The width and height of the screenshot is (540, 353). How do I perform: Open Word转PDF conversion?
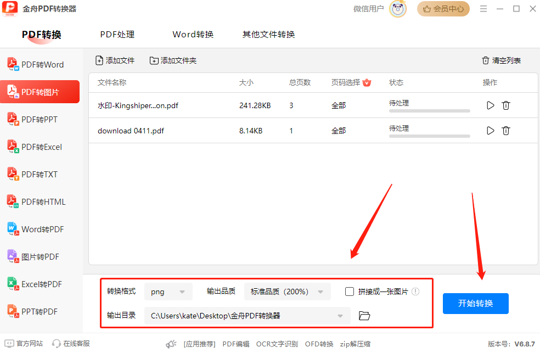coord(36,229)
